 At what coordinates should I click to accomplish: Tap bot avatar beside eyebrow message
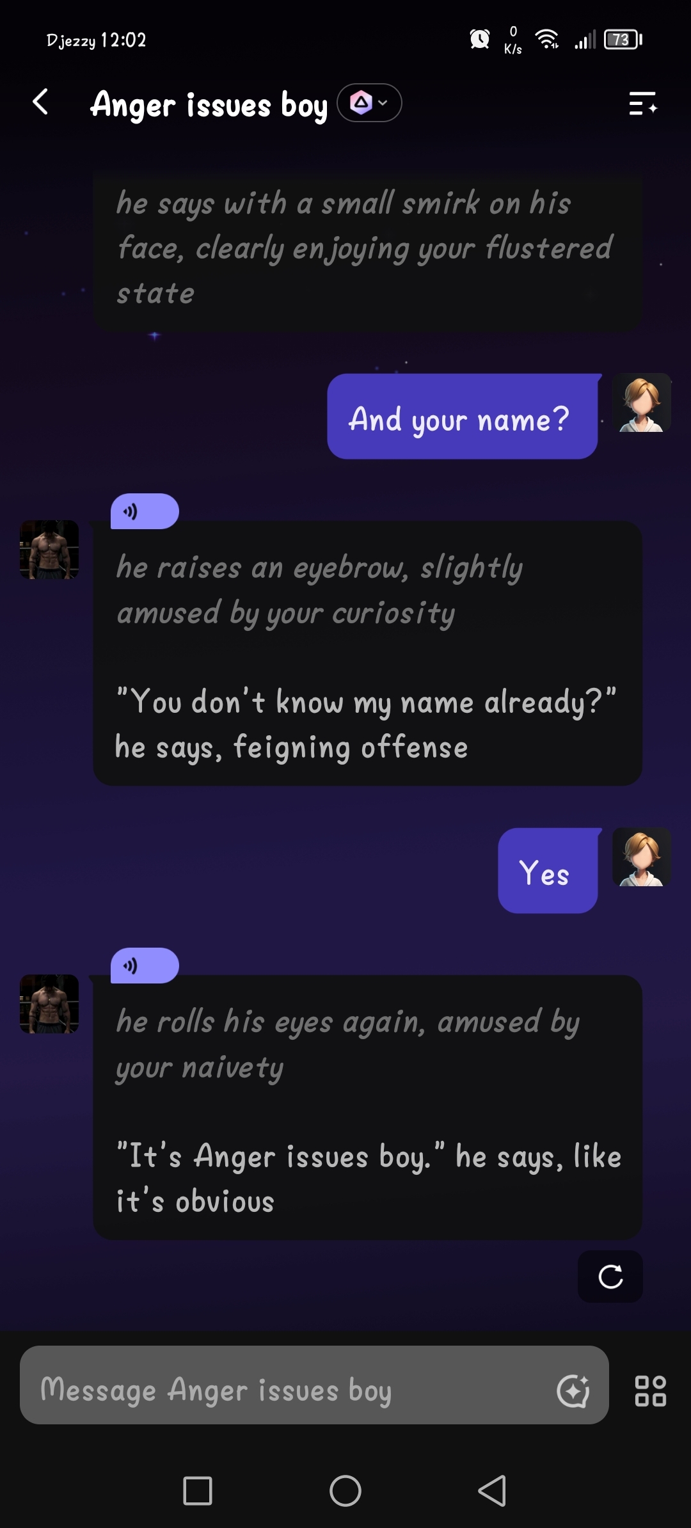tap(49, 550)
